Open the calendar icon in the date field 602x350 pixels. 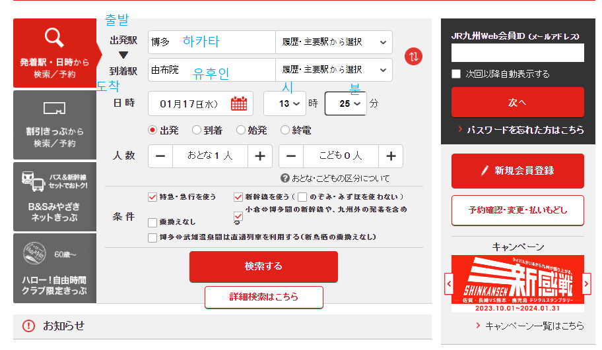239,103
